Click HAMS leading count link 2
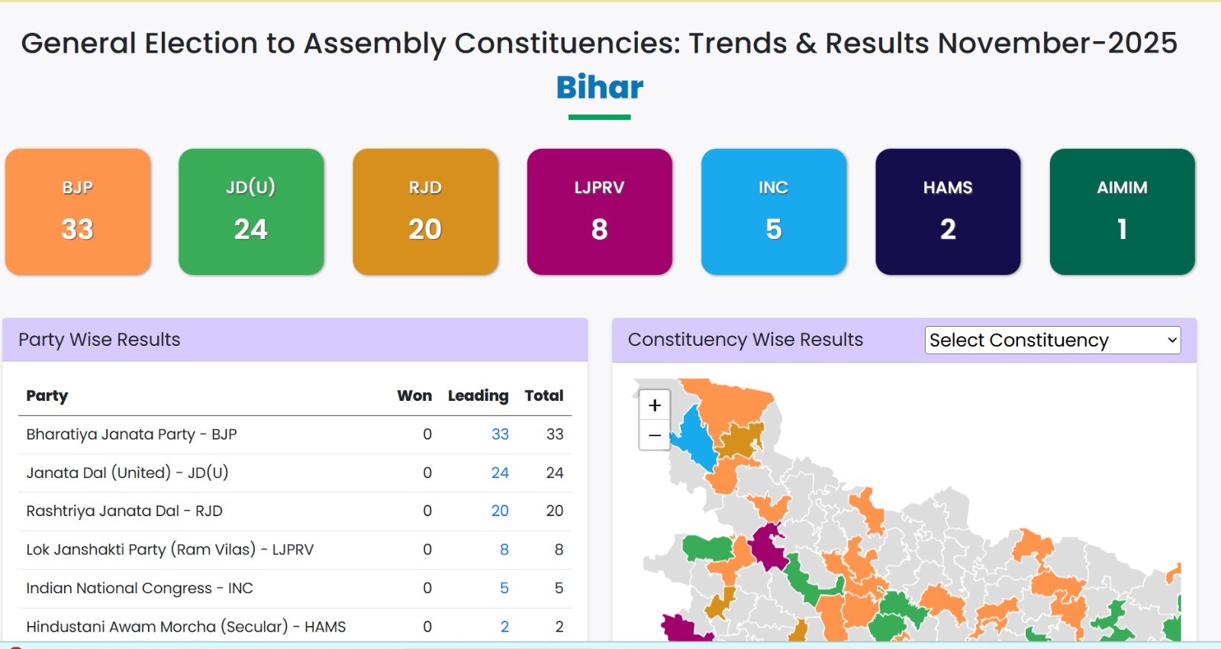 504,627
